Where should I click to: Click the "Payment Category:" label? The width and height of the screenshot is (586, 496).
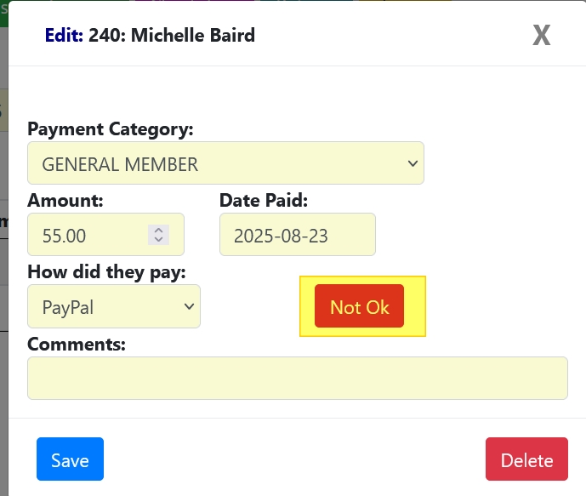point(111,129)
